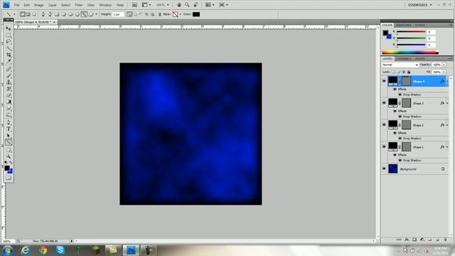Click the Rotate View tool in application bar

point(196,5)
